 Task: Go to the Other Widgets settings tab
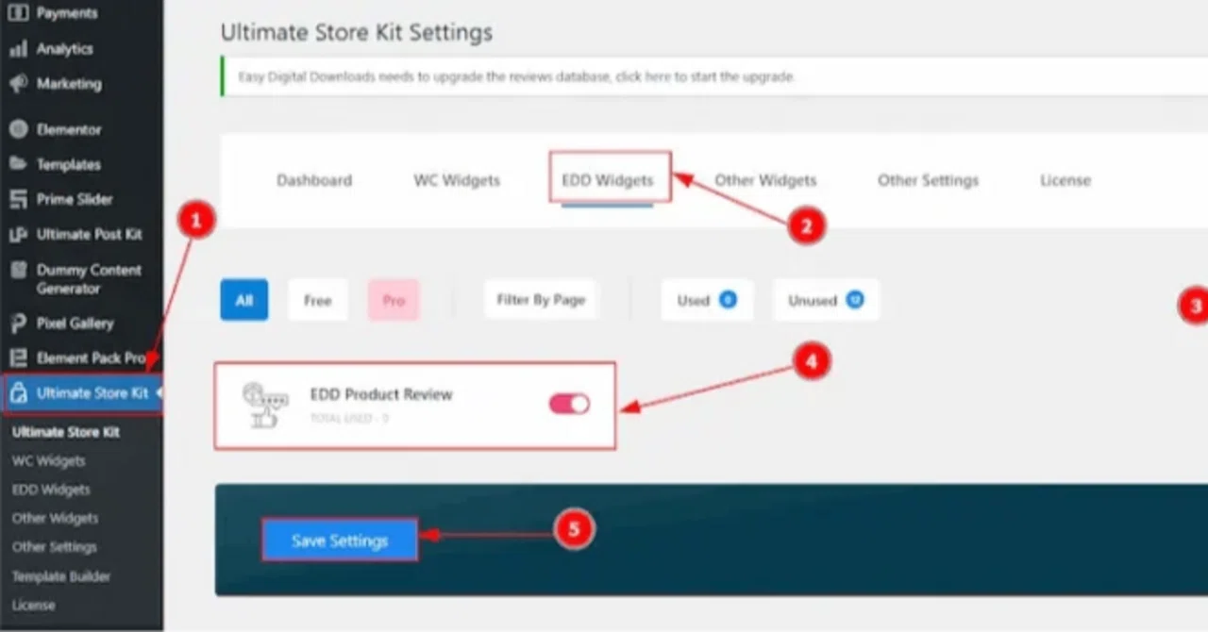click(x=765, y=180)
